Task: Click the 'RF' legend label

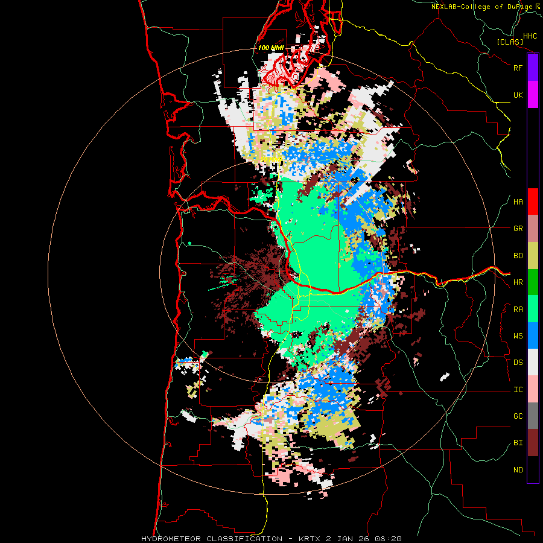Action: pos(518,68)
